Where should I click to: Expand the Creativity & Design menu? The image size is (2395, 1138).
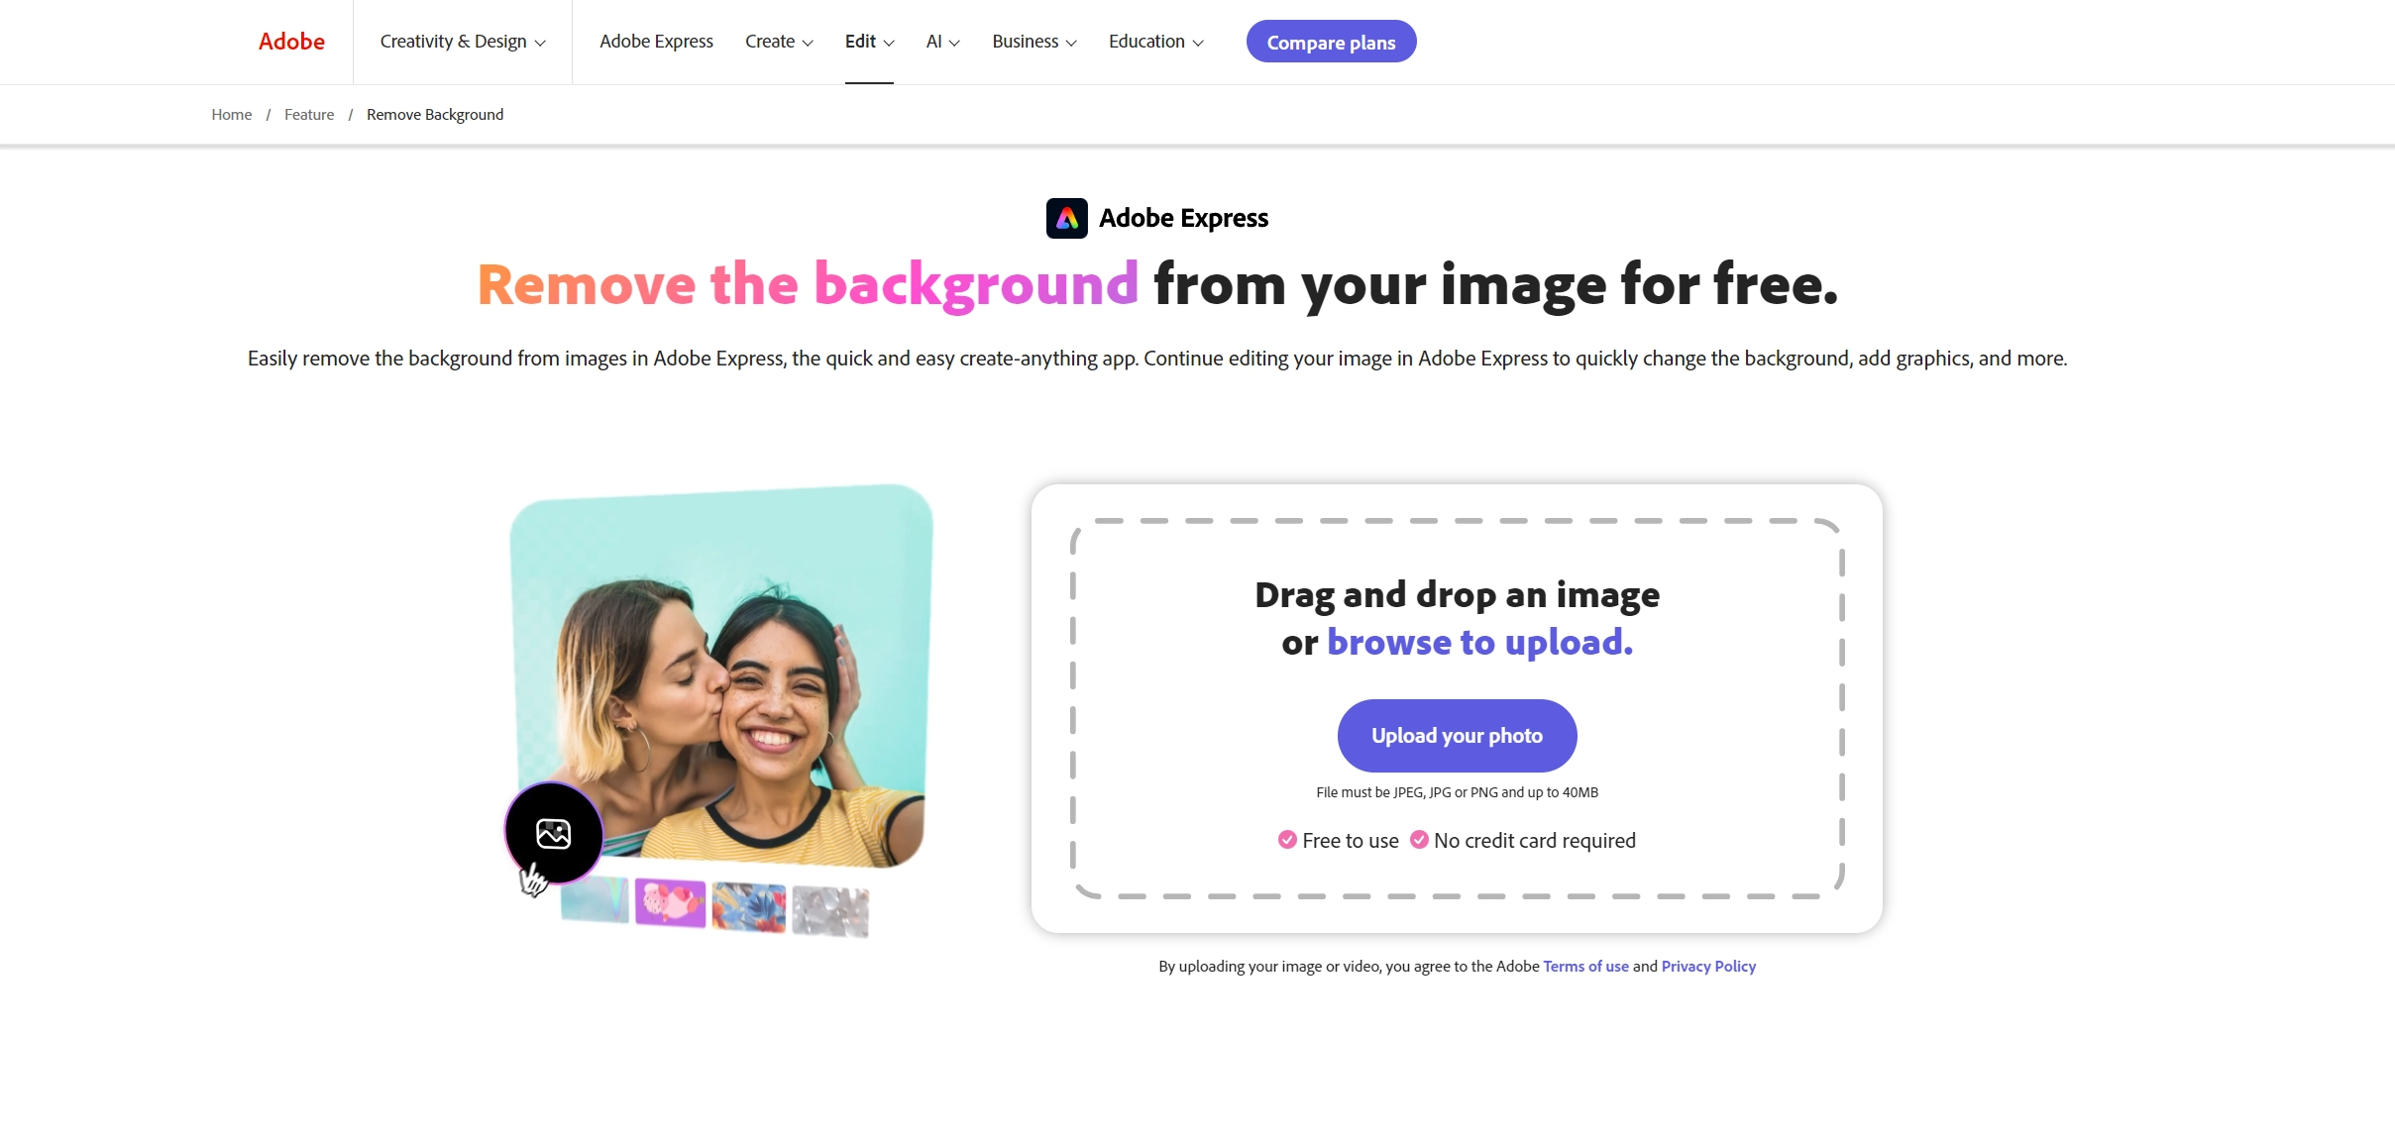tap(463, 42)
